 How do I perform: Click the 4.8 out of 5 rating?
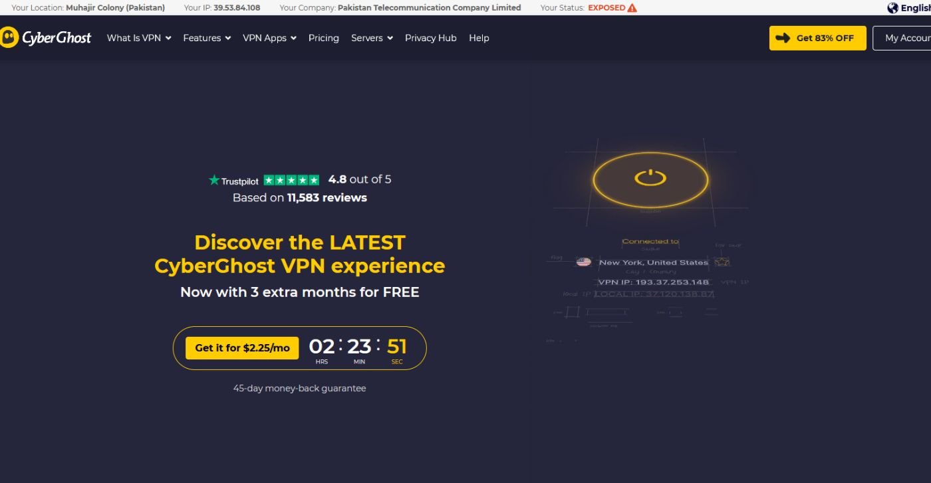point(360,179)
